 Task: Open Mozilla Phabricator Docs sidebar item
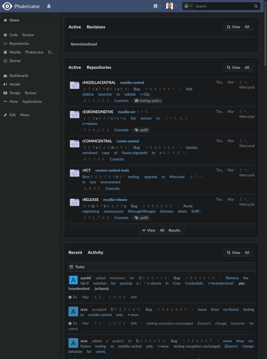pyautogui.click(x=29, y=52)
